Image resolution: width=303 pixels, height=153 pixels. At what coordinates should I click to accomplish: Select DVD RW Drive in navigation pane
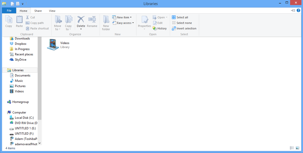(24, 123)
